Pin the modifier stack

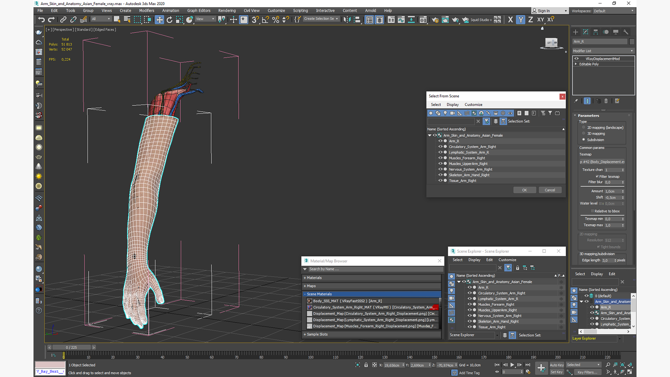coord(576,101)
